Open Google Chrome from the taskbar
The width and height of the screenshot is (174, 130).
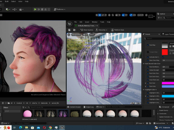tap(50, 127)
